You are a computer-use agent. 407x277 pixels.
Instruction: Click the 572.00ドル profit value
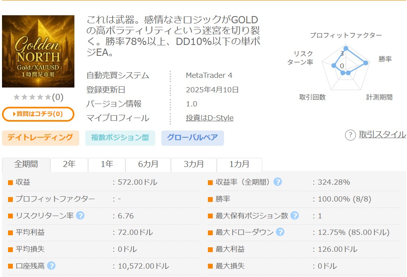click(x=138, y=182)
